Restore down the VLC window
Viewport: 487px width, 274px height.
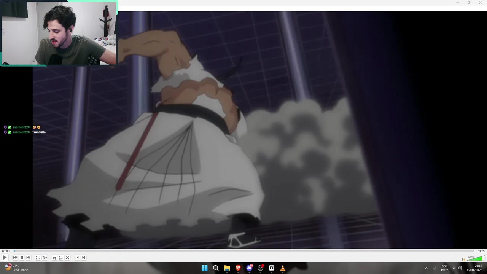[469, 3]
